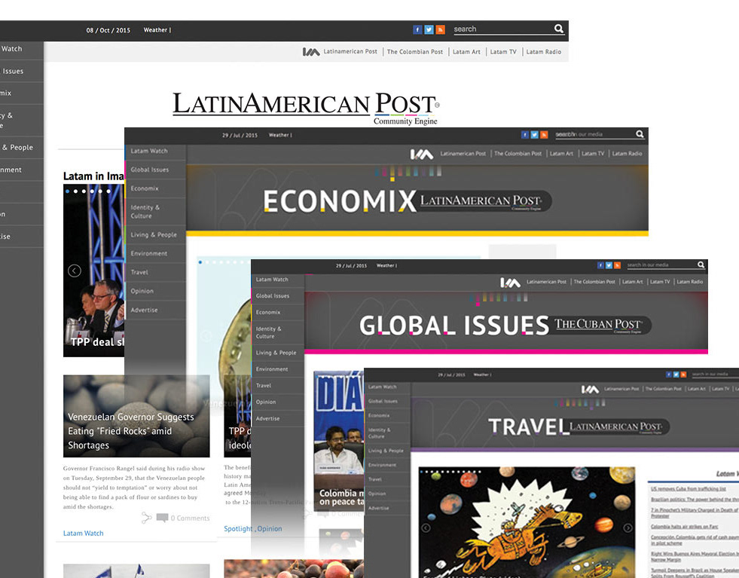Click LA logo in Travel page navigation

[590, 390]
